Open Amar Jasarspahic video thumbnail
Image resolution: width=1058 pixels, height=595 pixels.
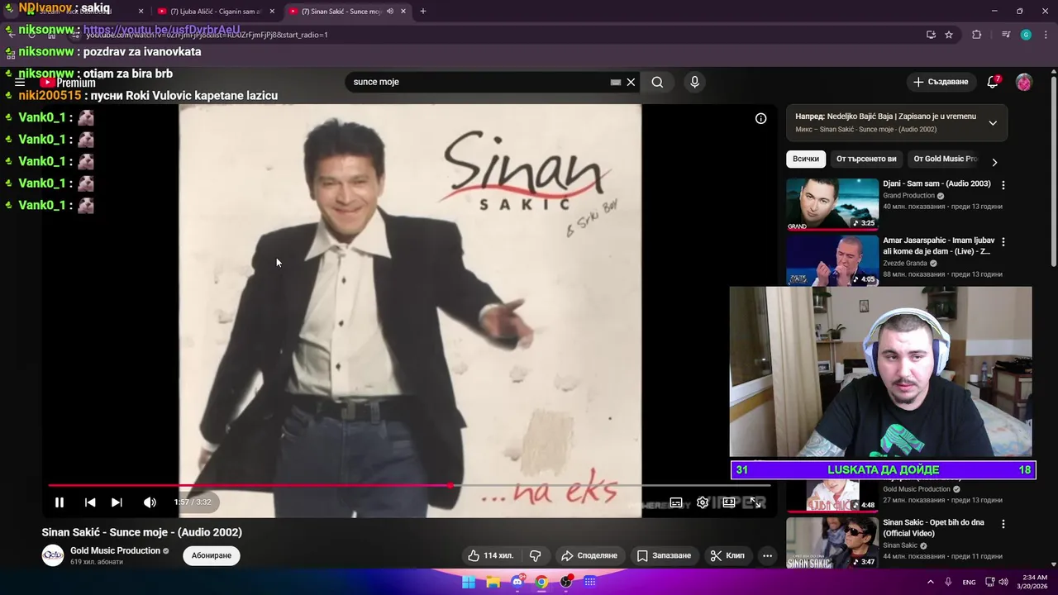[x=832, y=260]
